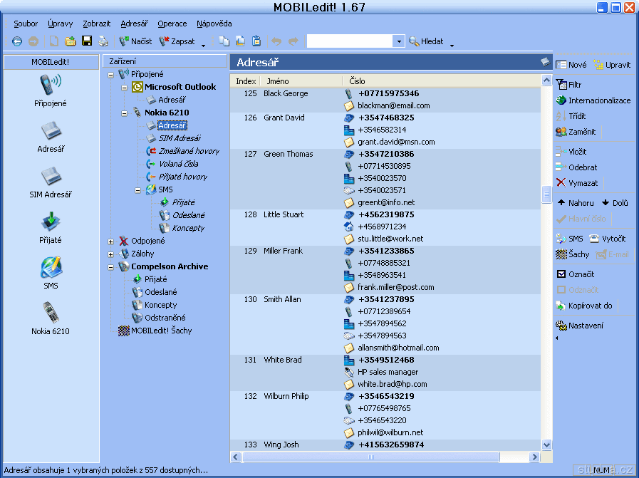Viewport: 639px width, 478px height.
Task: Click the Vymazat red X icon
Action: (x=561, y=183)
